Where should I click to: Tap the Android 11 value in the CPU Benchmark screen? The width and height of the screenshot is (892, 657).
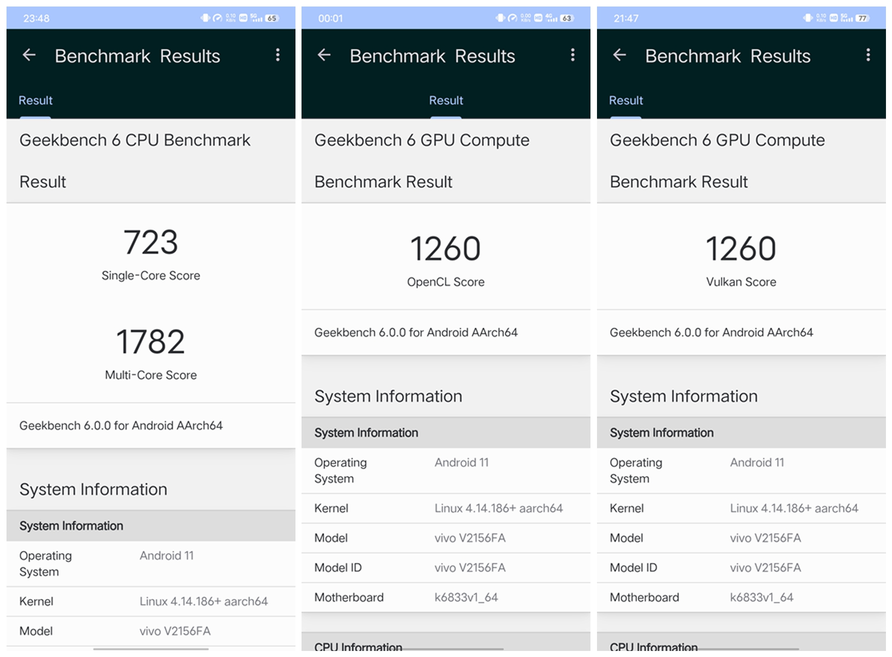166,556
